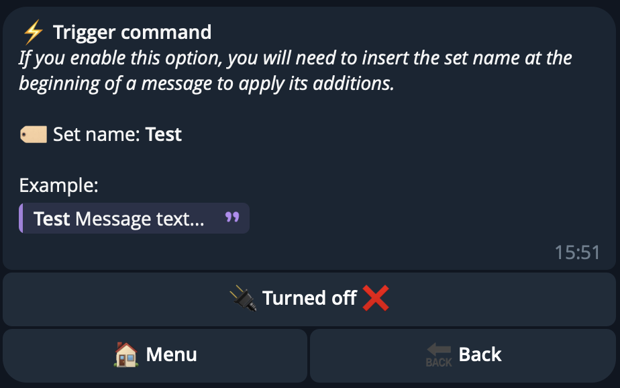Screen dimensions: 620x388
Task: Click the 15:51 message timestamp
Action: [577, 252]
